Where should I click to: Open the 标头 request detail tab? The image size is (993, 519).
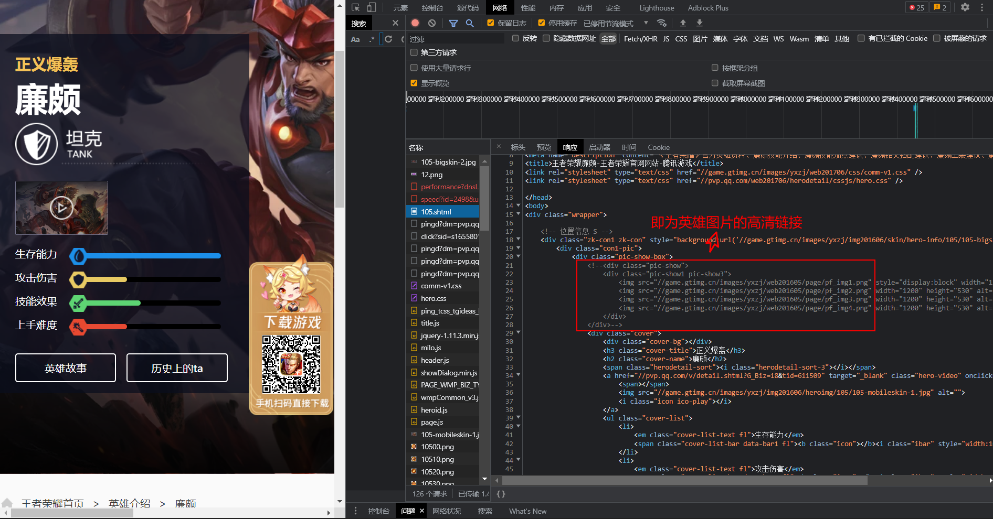click(517, 147)
